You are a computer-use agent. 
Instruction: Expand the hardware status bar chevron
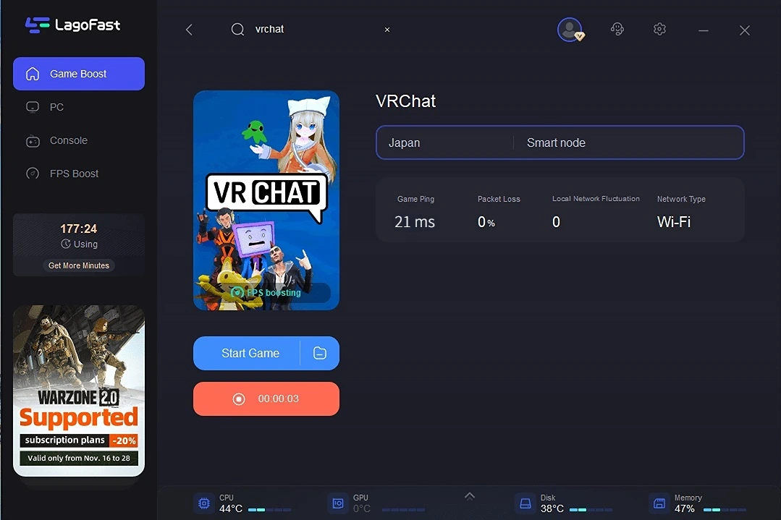469,496
